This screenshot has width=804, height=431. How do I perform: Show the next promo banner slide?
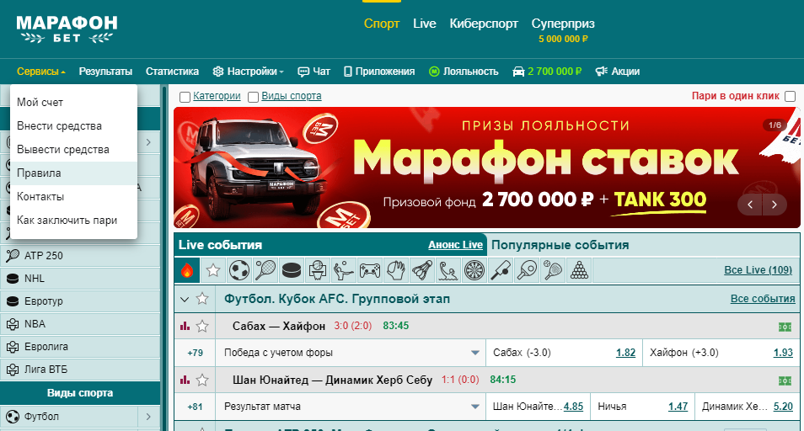pos(775,205)
